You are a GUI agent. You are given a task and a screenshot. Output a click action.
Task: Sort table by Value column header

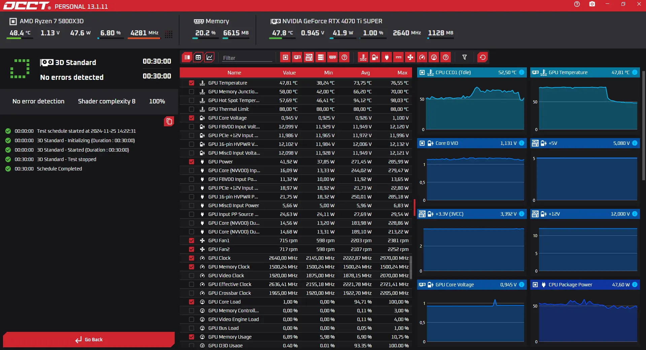click(289, 73)
